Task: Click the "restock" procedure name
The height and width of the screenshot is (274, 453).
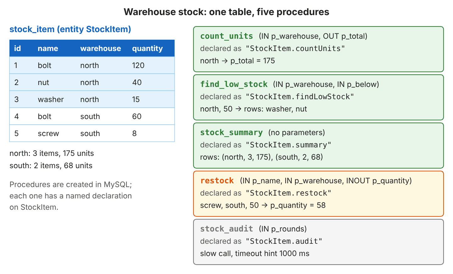Action: 217,181
